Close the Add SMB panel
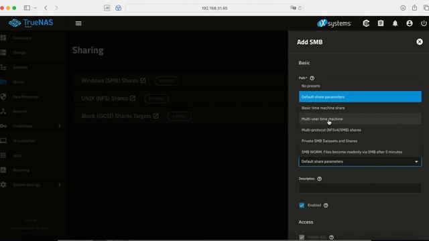Viewport: 429px width, 241px height. (420, 42)
